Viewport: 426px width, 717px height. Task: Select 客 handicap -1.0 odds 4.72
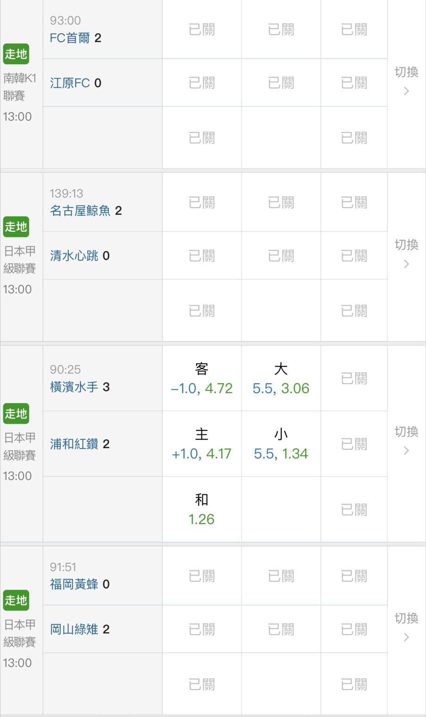[x=202, y=379]
